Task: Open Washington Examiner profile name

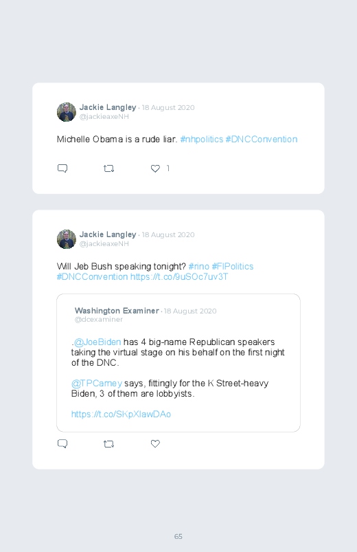Action: 117,311
